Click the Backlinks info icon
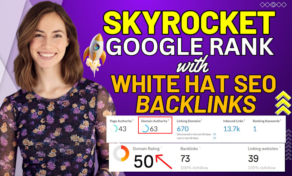The image size is (292, 176). [x=200, y=148]
